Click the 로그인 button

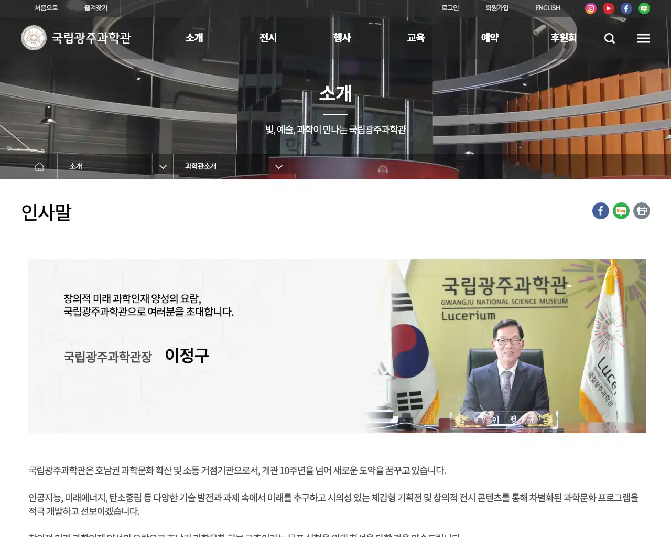(449, 8)
